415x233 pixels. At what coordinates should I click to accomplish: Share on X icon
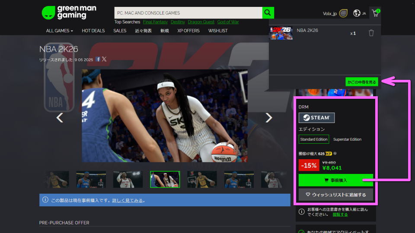[x=104, y=59]
